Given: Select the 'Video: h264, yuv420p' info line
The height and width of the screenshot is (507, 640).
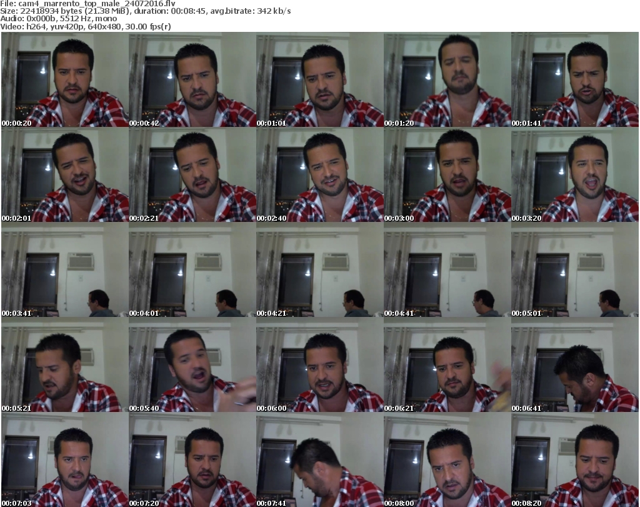Looking at the screenshot, I should 85,26.
